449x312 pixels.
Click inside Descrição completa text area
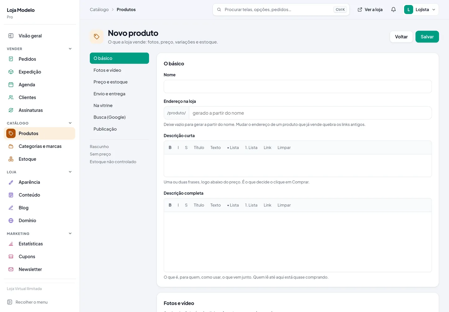(298, 242)
